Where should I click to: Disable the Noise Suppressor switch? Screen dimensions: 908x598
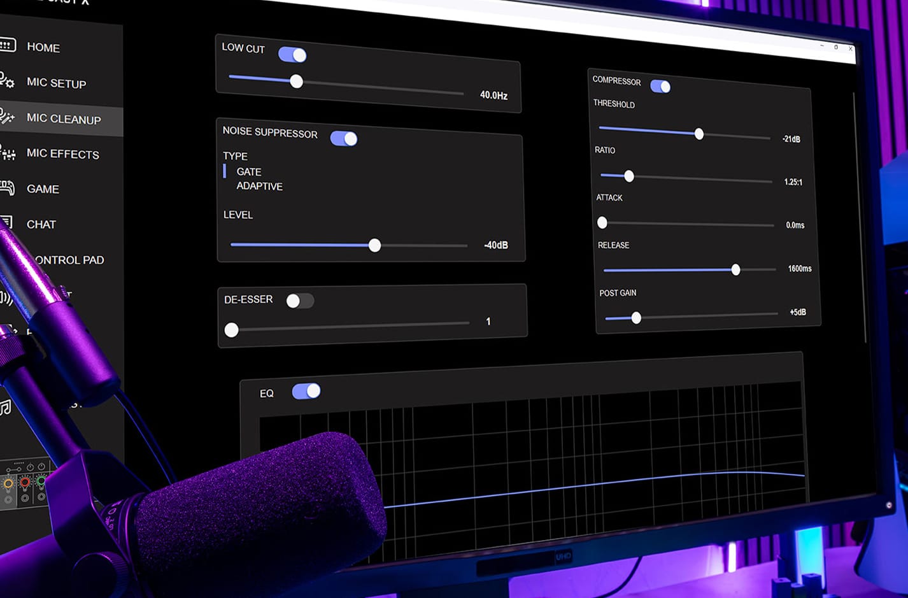tap(344, 138)
